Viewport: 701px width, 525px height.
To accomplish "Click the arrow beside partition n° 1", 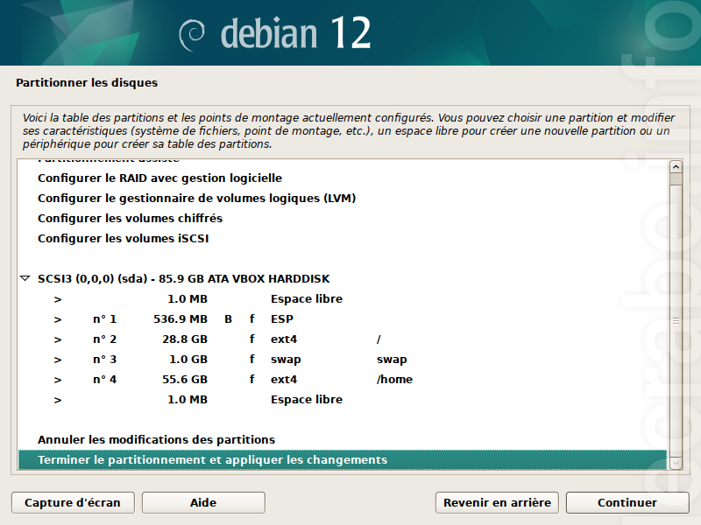I will [x=57, y=319].
